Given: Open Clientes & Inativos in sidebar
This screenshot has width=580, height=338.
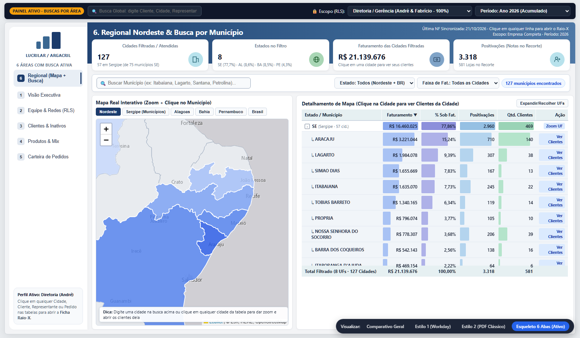Looking at the screenshot, I should coord(48,126).
